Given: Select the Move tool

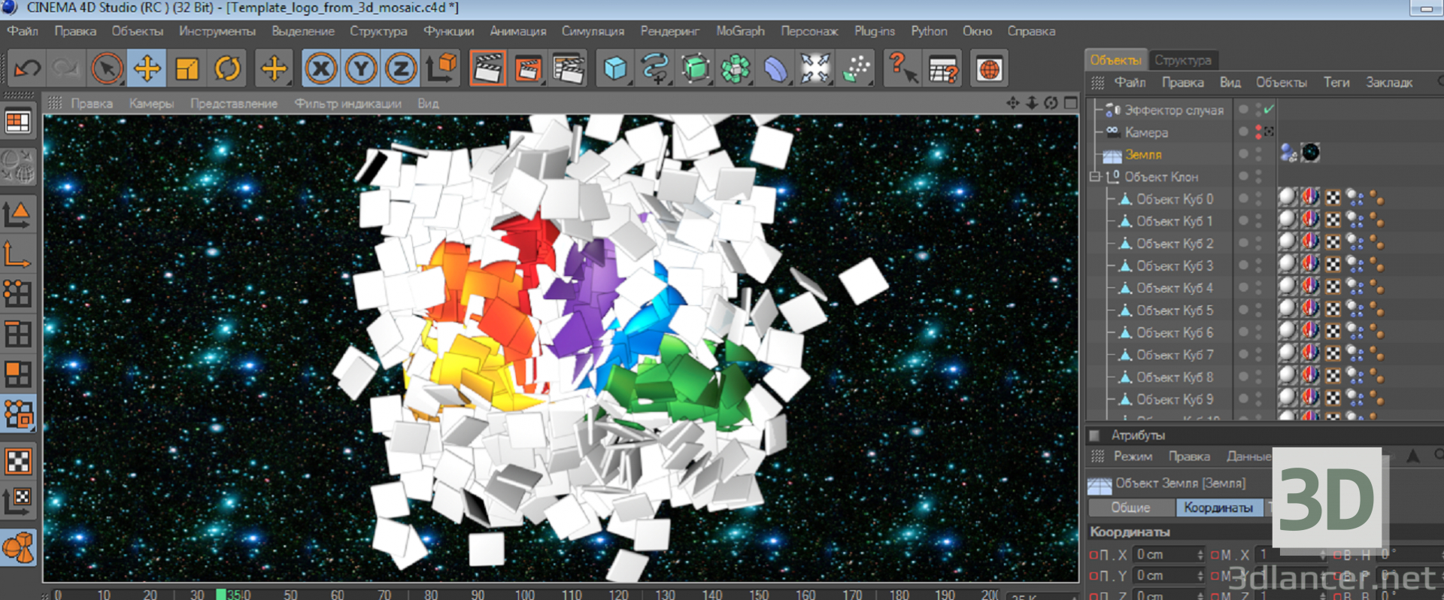Looking at the screenshot, I should click(147, 69).
